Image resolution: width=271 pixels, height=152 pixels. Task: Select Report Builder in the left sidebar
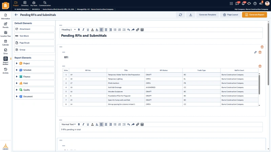click(5, 61)
